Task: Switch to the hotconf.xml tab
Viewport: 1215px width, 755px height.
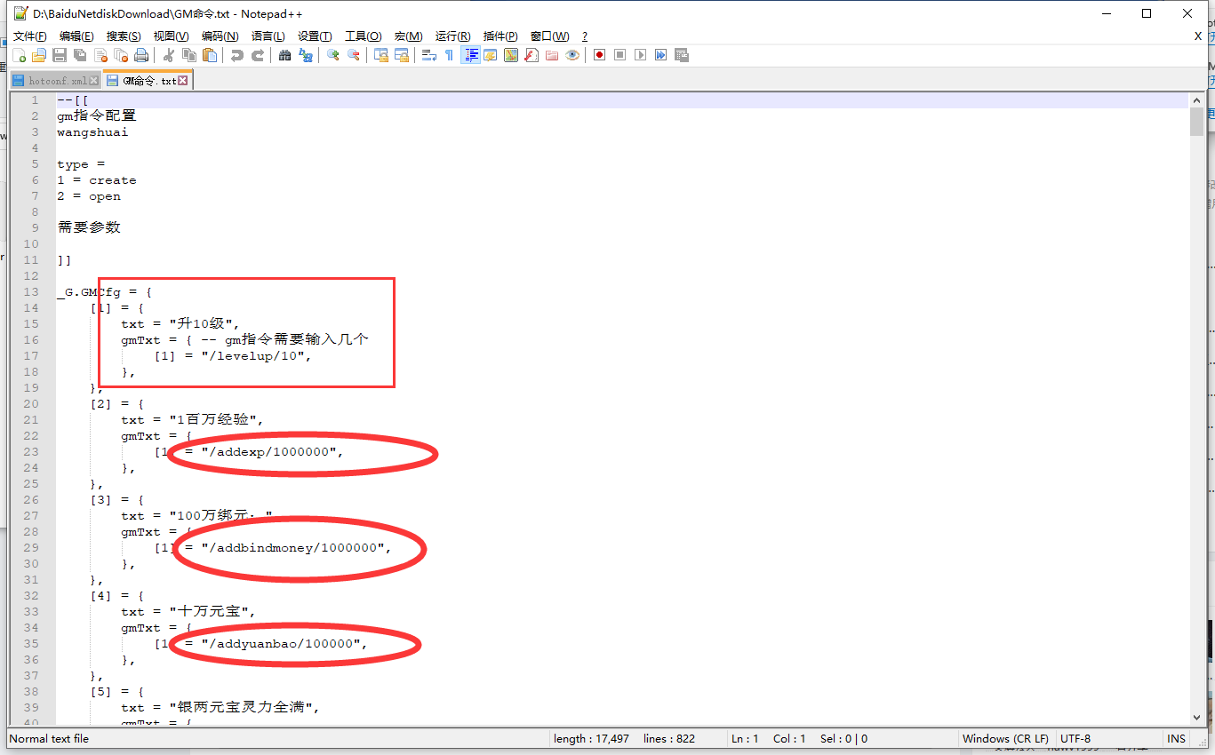Action: coord(56,81)
